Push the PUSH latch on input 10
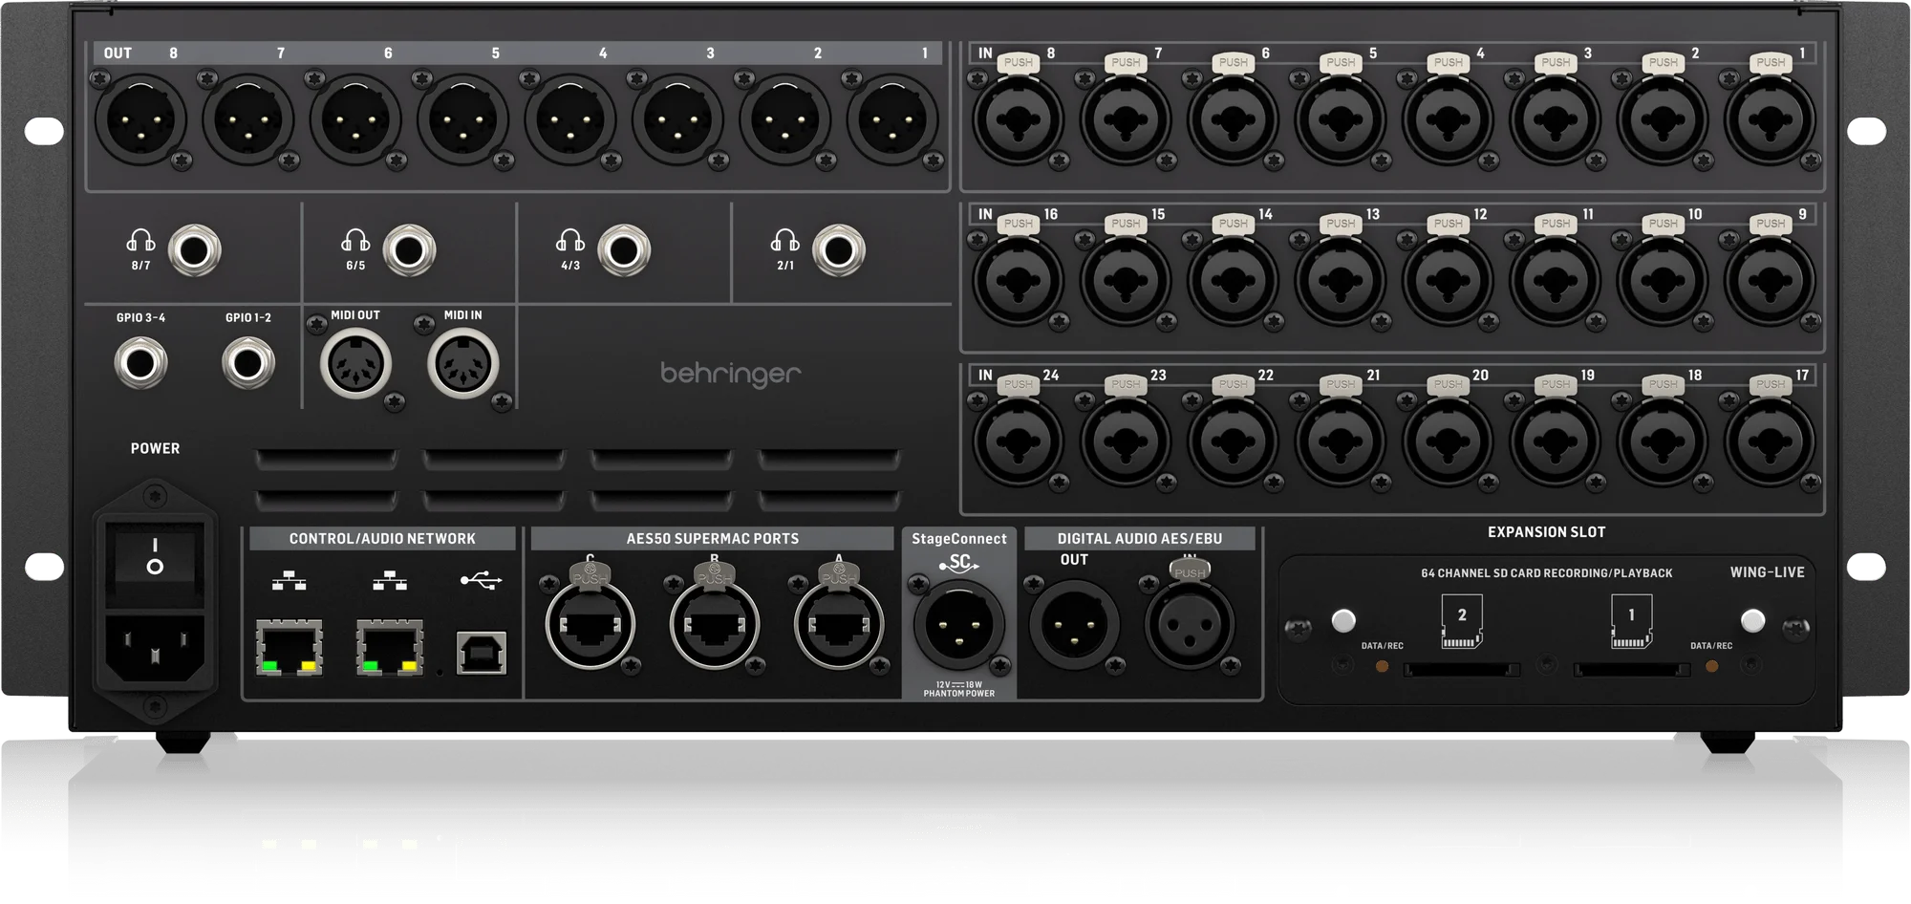This screenshot has width=1911, height=904. 1663,224
